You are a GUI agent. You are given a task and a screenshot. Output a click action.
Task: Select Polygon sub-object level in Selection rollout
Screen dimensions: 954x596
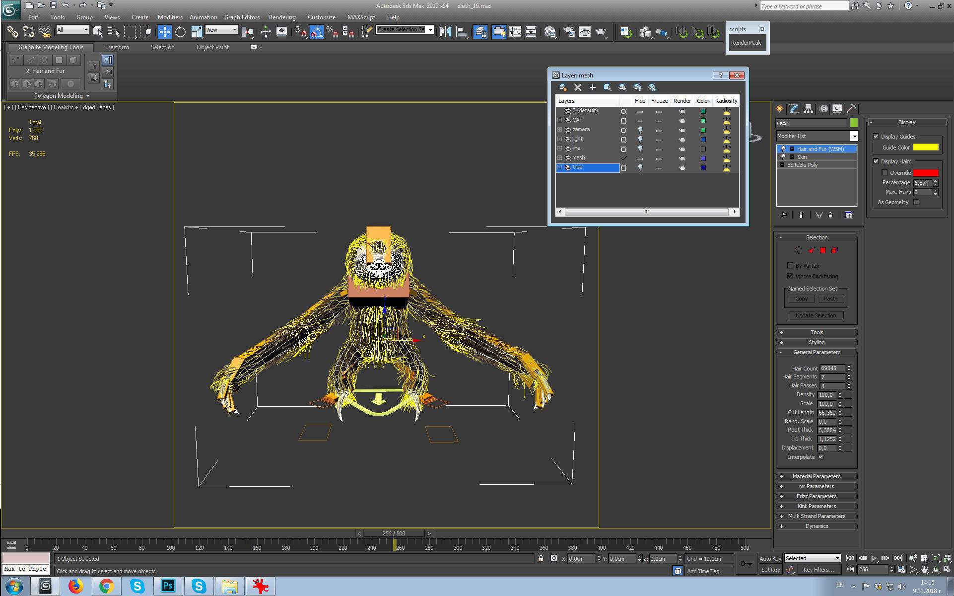point(823,250)
